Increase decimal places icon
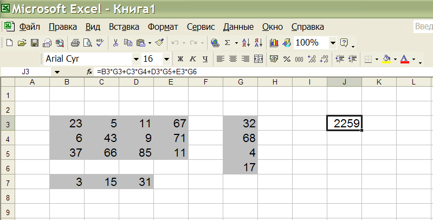 tap(312, 59)
